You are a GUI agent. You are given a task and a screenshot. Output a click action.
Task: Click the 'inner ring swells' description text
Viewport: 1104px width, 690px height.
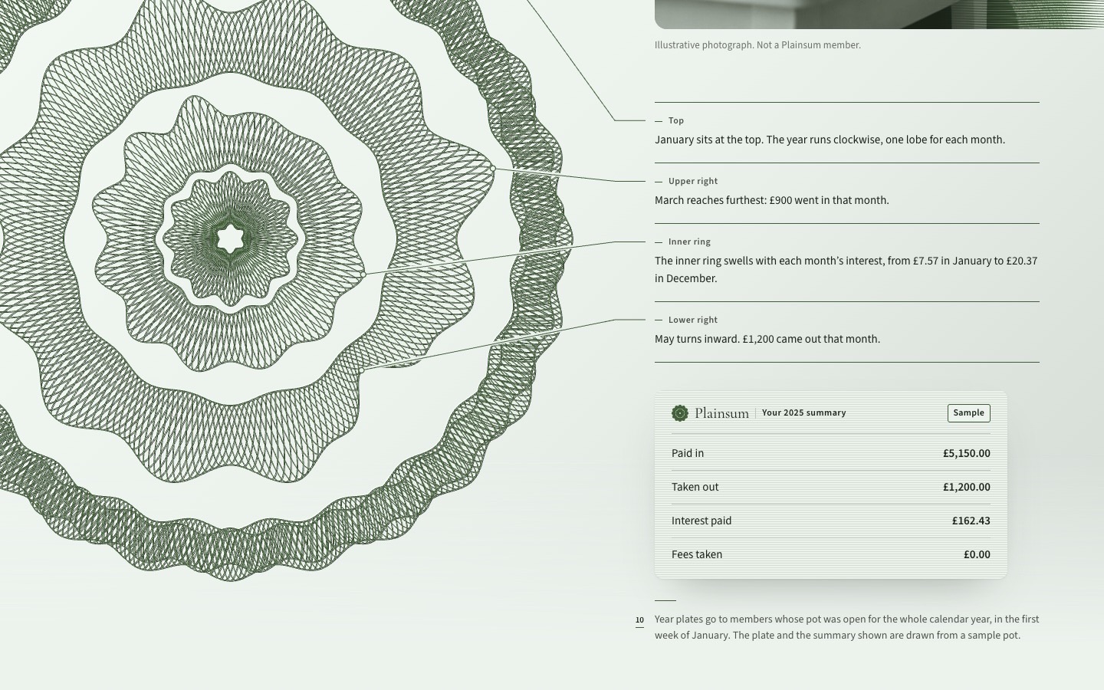click(846, 269)
